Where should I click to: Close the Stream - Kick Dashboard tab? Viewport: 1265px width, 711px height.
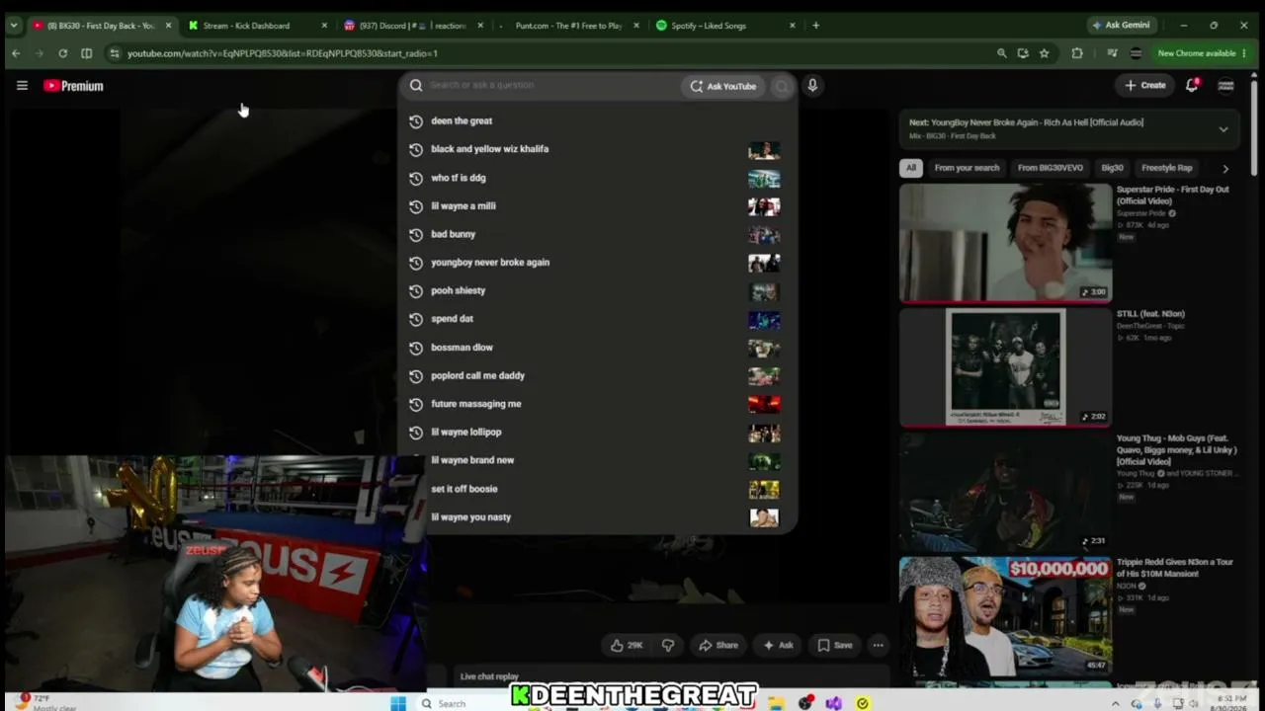coord(324,26)
